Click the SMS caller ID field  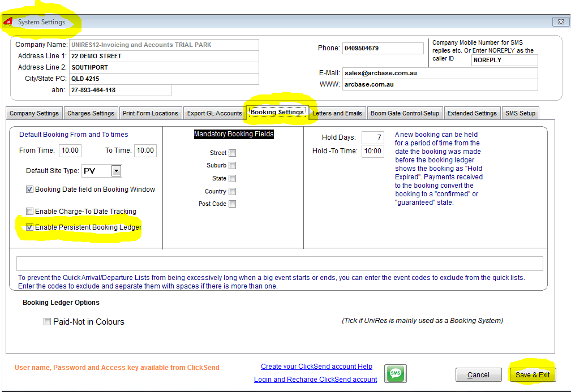(504, 60)
